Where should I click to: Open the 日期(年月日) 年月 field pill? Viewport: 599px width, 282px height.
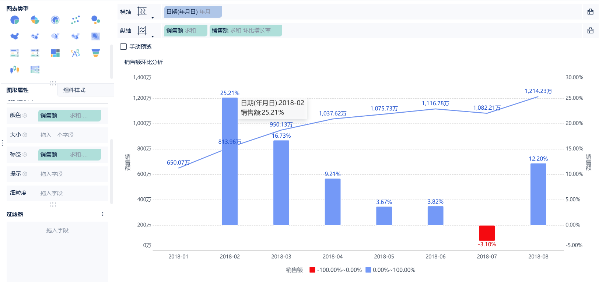(193, 12)
